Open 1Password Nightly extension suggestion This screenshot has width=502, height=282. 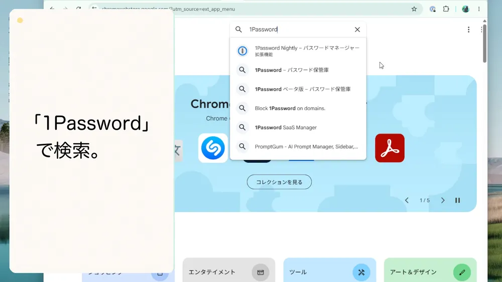(x=298, y=51)
